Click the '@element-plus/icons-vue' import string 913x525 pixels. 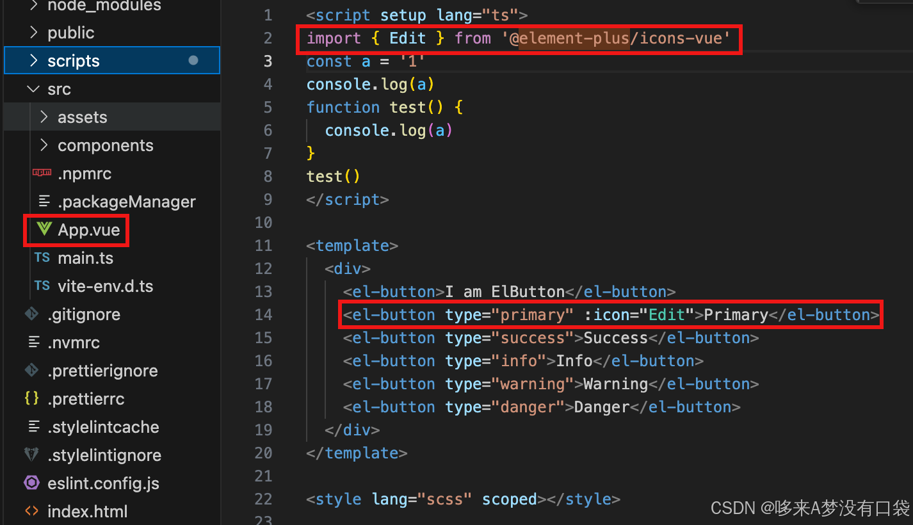point(616,38)
